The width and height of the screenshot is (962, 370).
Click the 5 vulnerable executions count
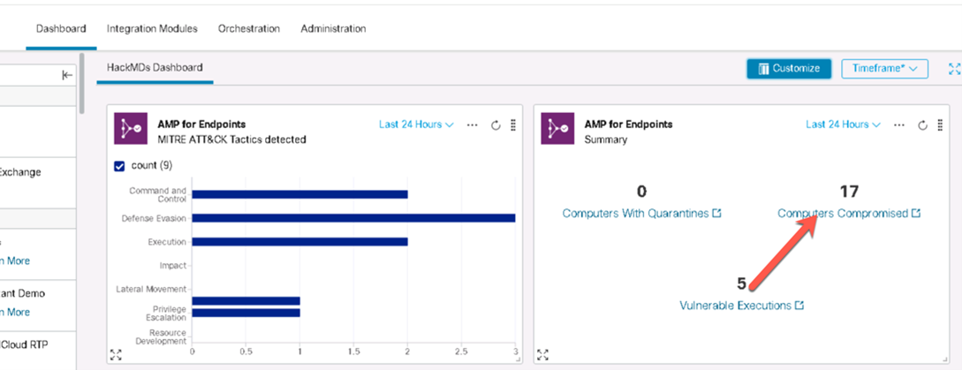click(742, 283)
